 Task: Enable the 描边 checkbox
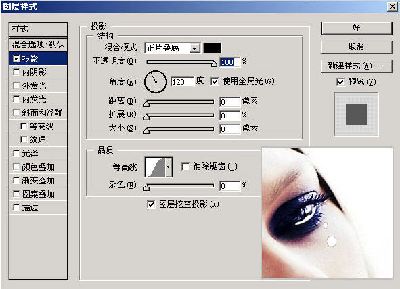coord(16,207)
